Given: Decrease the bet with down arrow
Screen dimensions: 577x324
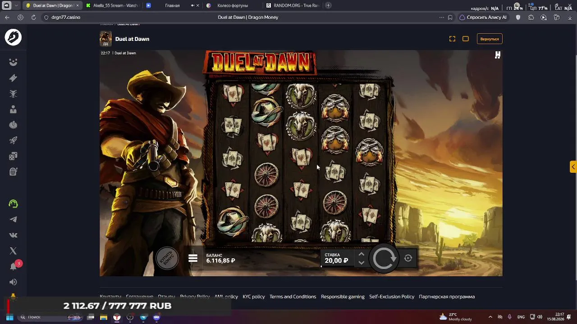Looking at the screenshot, I should click(x=361, y=262).
